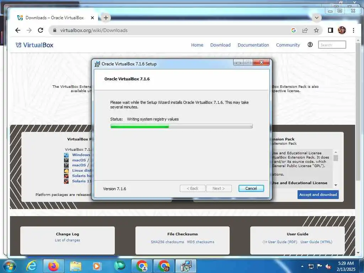
Task: Share this page using the share icon
Action: (x=305, y=30)
